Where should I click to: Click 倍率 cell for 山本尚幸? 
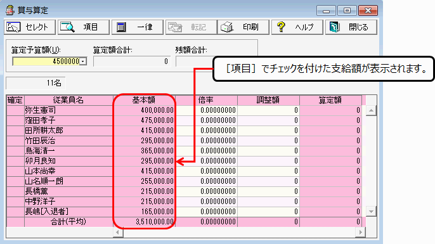pyautogui.click(x=206, y=171)
